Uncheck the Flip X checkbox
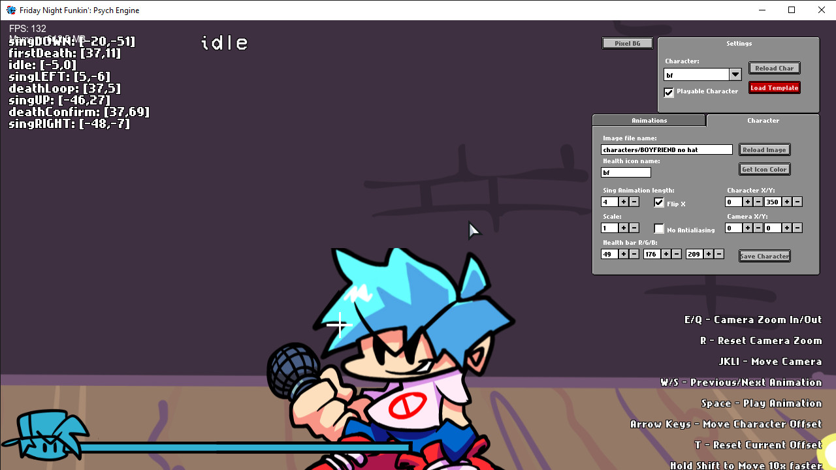 click(659, 202)
